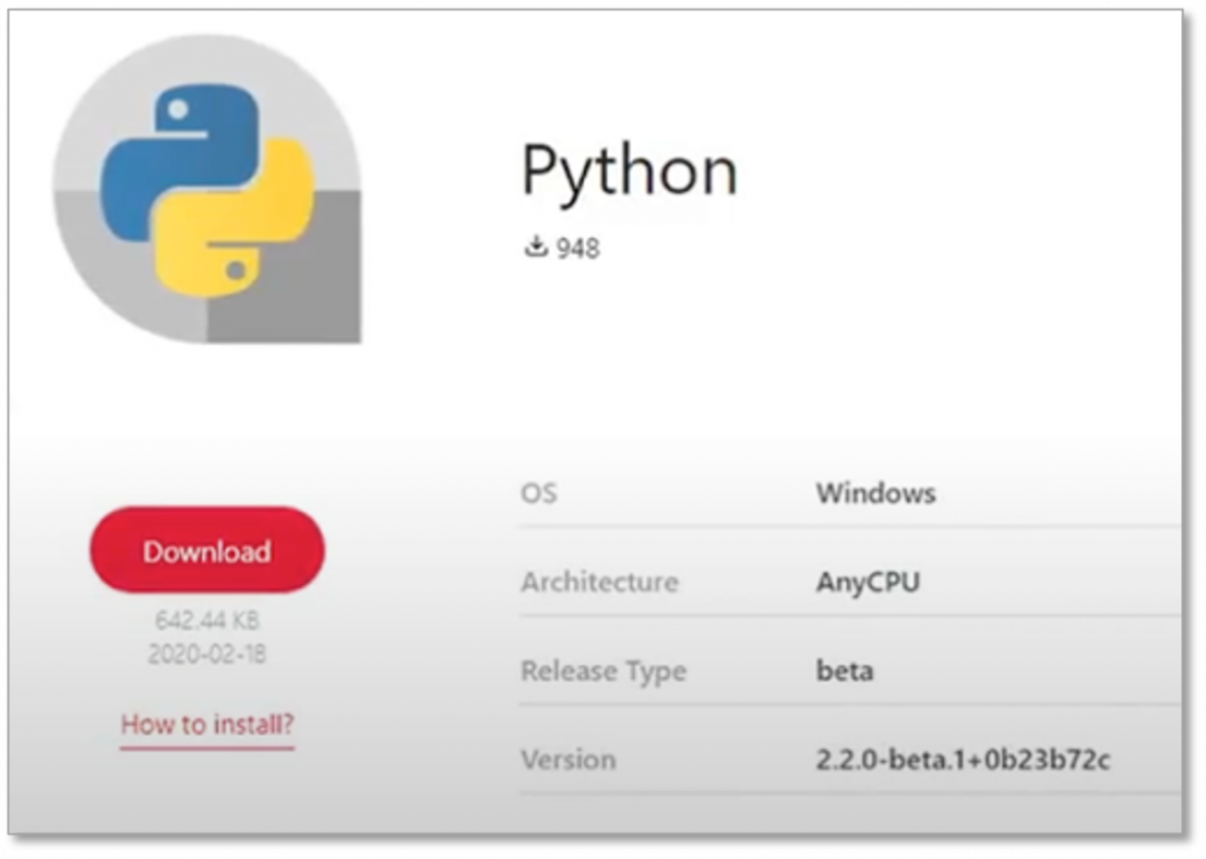Click the Architecture row label
This screenshot has width=1206, height=859.
599,582
